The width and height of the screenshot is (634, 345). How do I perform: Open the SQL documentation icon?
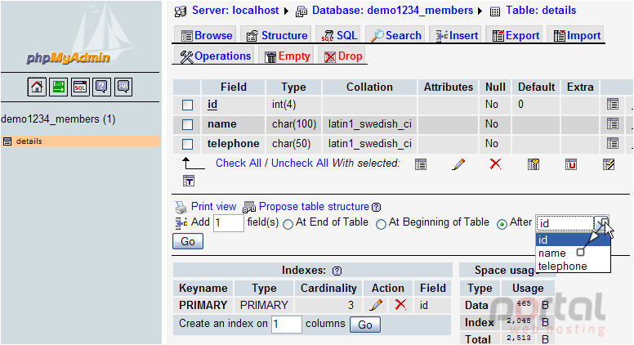coord(123,87)
